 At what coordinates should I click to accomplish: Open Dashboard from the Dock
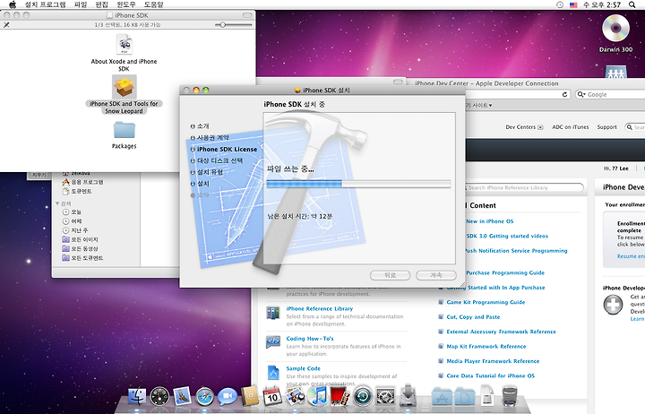coord(159,396)
